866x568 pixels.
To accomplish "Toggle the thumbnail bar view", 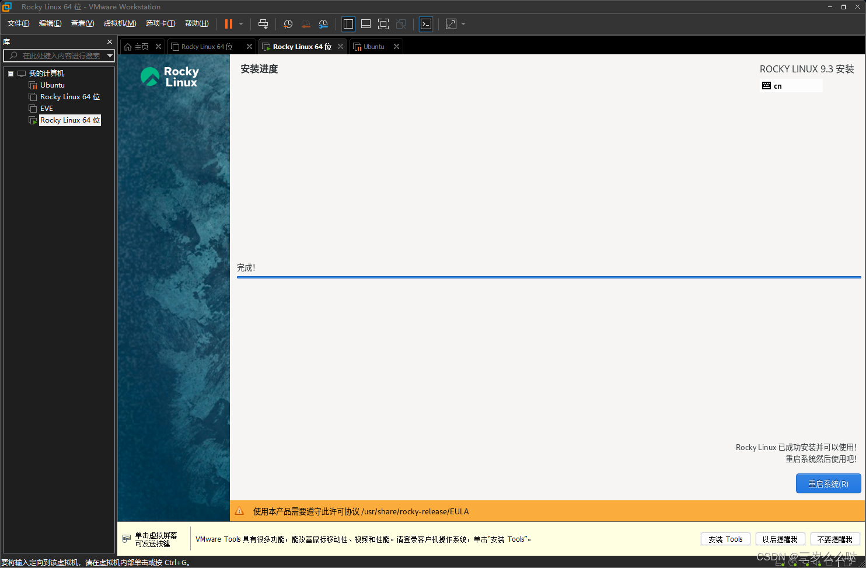I will (366, 24).
